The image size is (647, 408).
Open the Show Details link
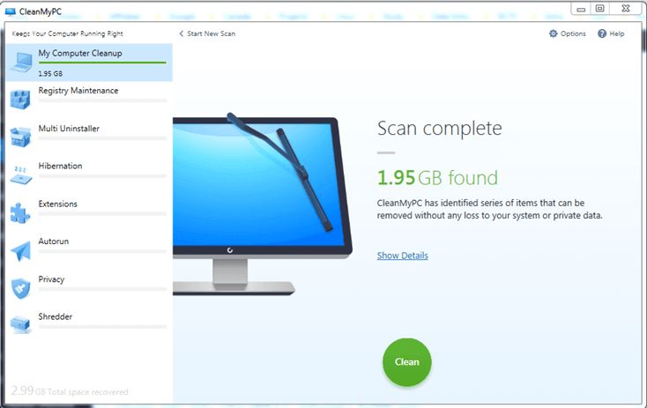(402, 256)
